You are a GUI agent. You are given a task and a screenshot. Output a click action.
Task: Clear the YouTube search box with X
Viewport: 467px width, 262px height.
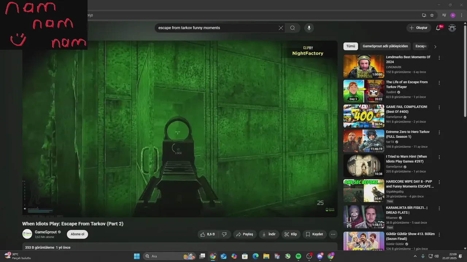[281, 28]
